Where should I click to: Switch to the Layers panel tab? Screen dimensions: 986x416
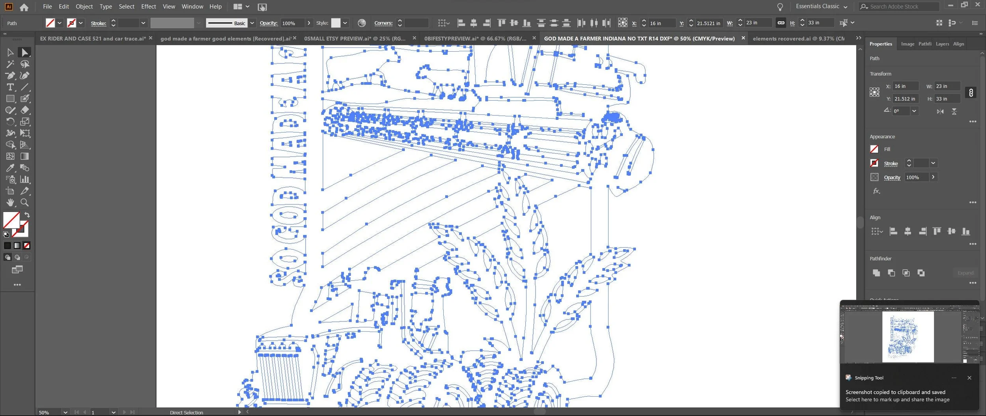point(942,44)
